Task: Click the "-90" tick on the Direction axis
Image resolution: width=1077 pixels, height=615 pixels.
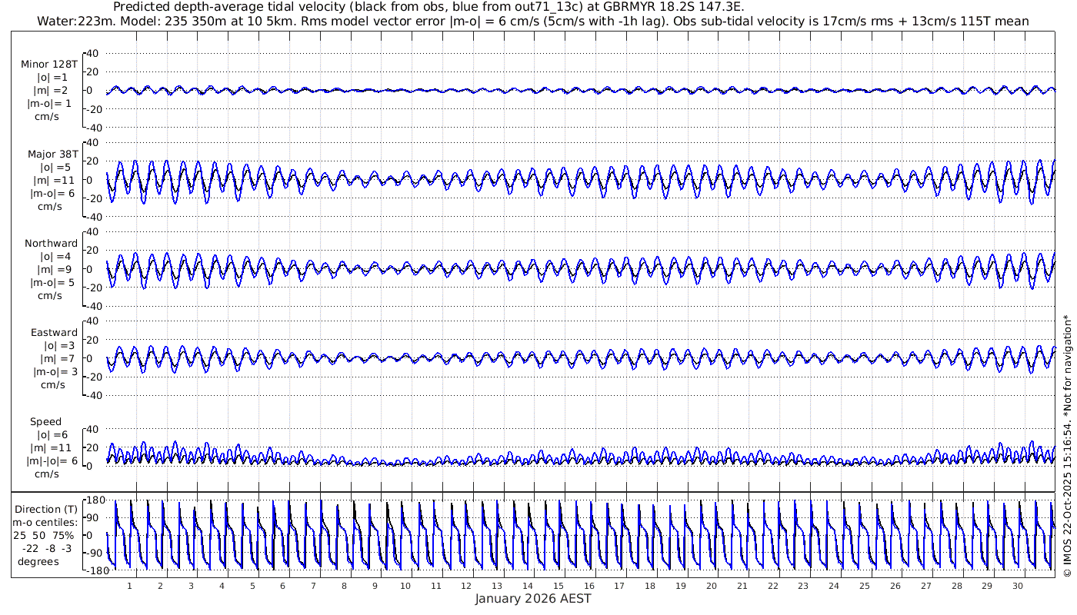Action: (x=96, y=553)
